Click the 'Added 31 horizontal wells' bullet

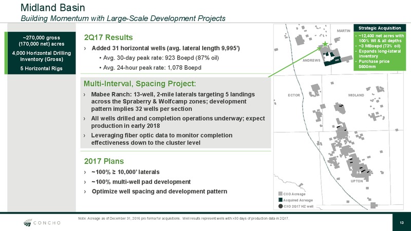(165, 48)
